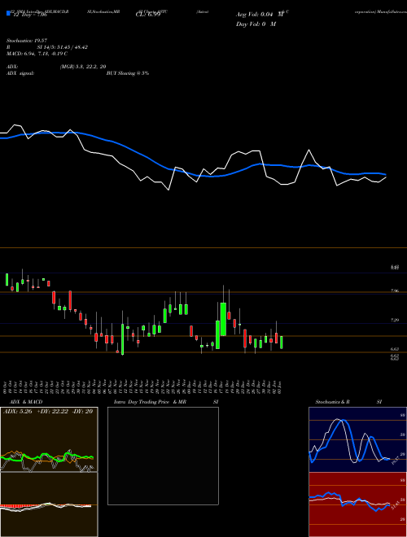The image size is (407, 537).
Task: Select the 'CL: 6.99' closing price text
Action: pos(148,15)
